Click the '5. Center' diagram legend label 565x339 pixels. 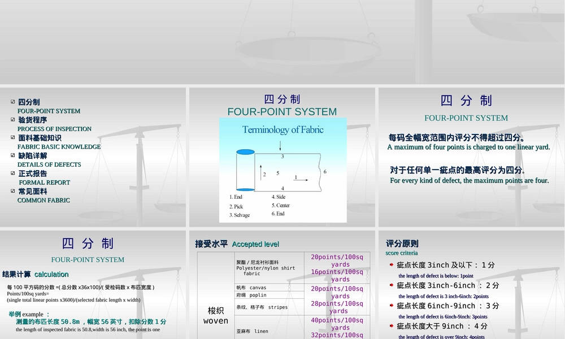tap(281, 205)
